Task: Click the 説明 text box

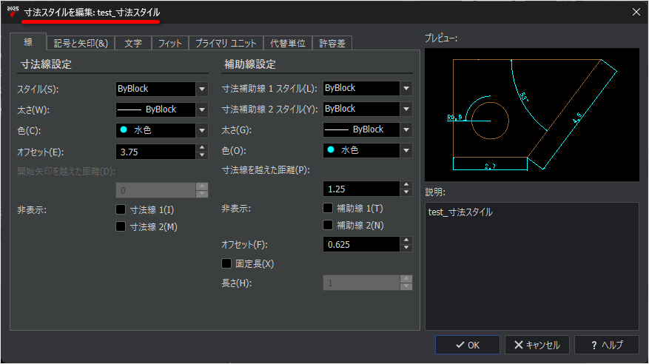Action: [532, 266]
